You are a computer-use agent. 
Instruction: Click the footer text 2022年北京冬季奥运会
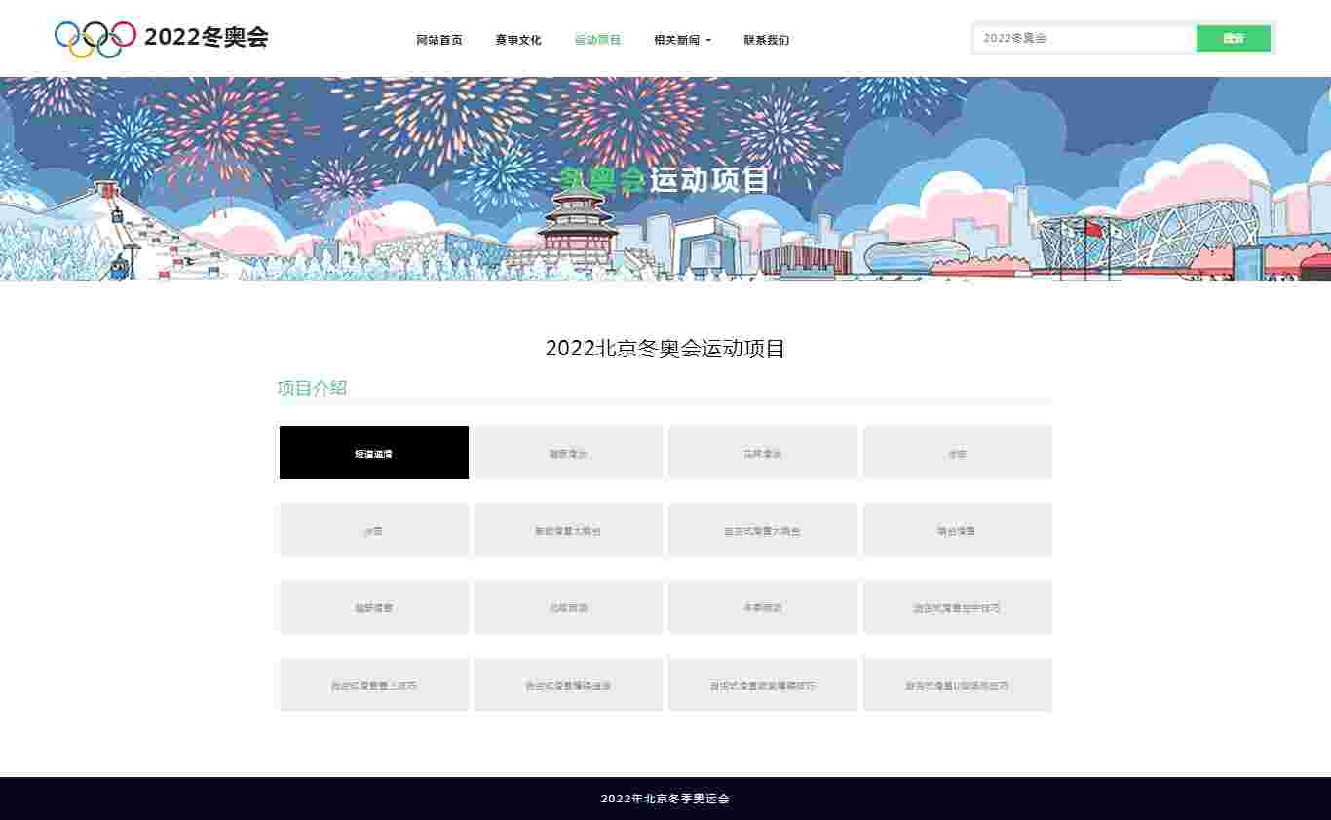(665, 799)
